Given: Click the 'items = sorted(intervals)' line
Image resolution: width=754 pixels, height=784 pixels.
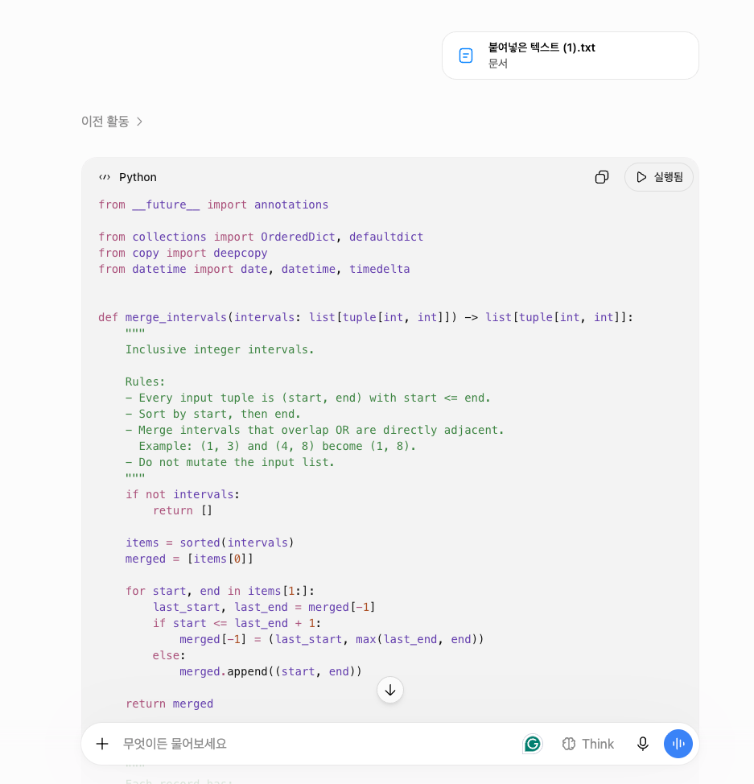Looking at the screenshot, I should pos(209,543).
